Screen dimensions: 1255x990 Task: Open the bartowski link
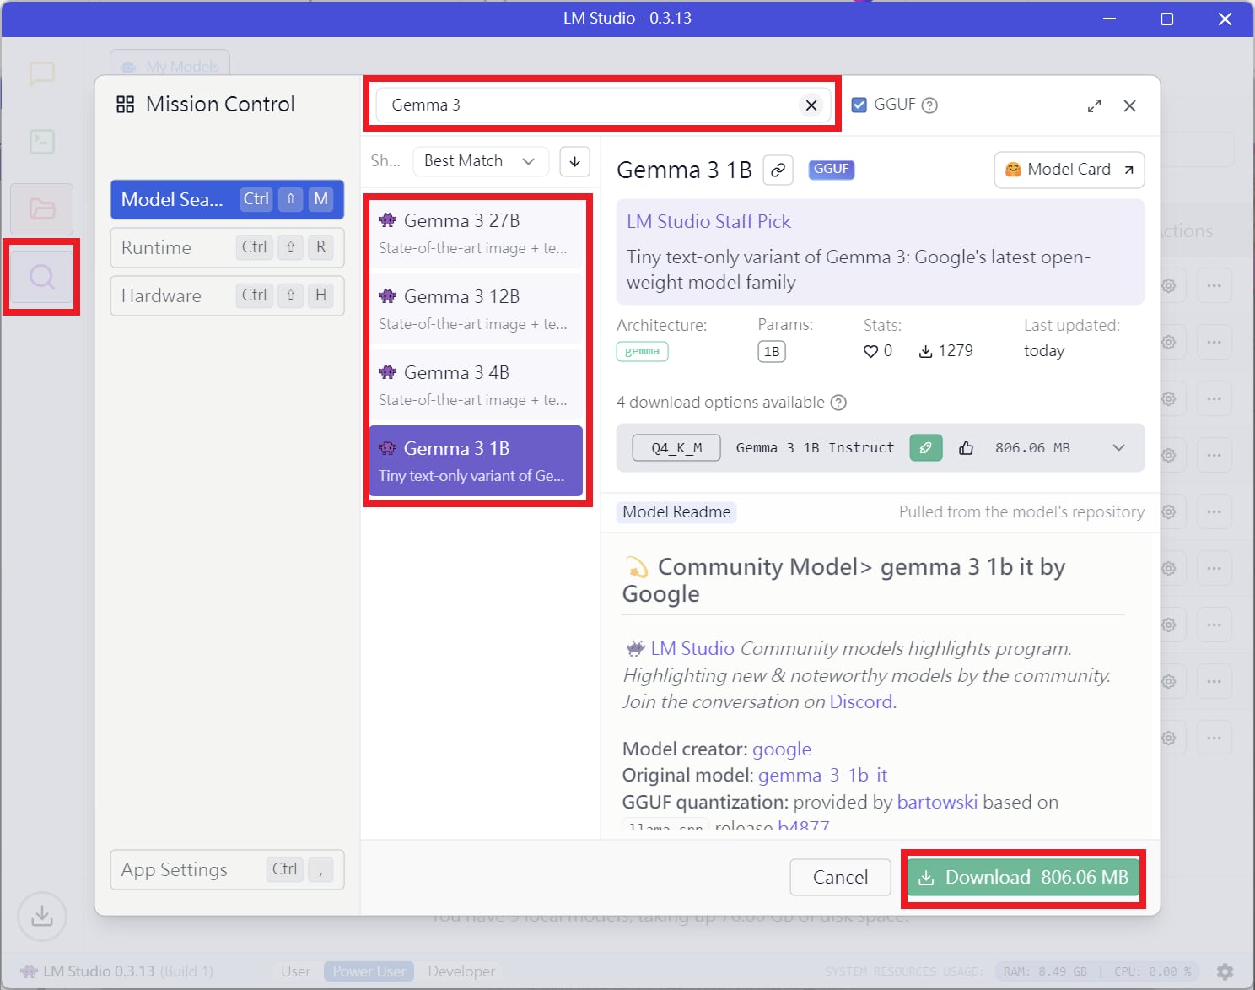pos(937,803)
